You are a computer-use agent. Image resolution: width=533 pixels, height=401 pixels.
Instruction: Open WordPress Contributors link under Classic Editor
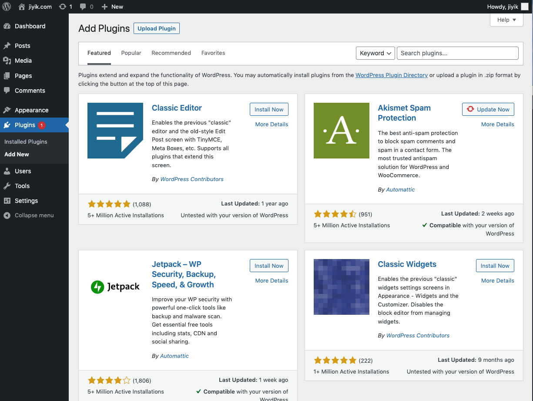pos(192,179)
